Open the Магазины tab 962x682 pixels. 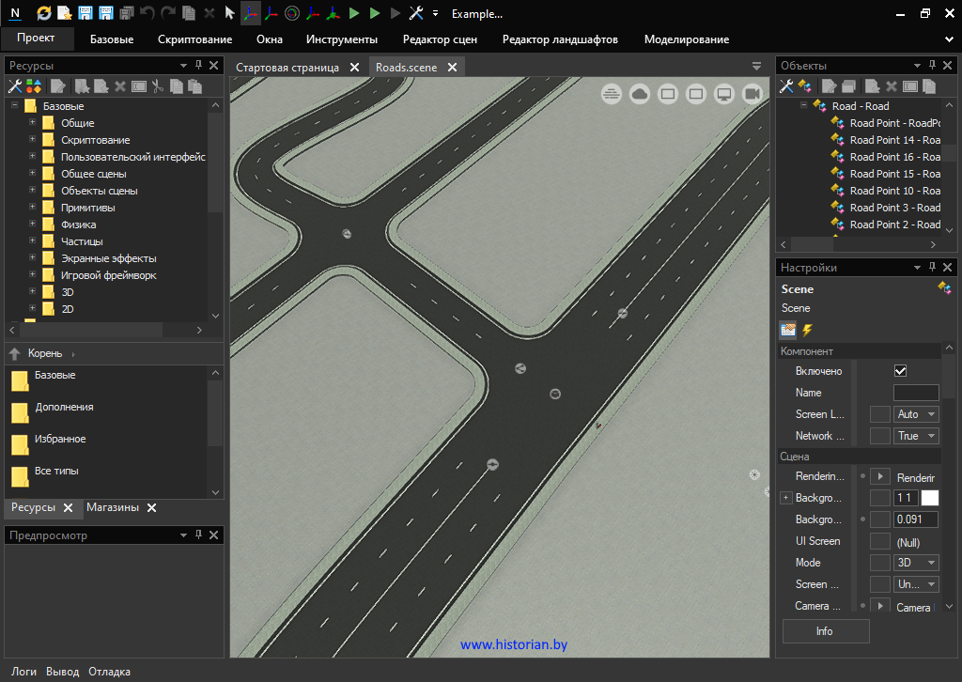113,507
